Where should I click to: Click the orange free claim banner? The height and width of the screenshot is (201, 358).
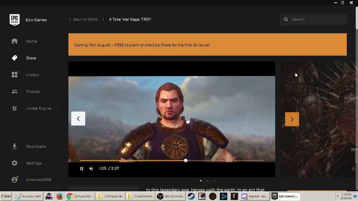pyautogui.click(x=208, y=44)
